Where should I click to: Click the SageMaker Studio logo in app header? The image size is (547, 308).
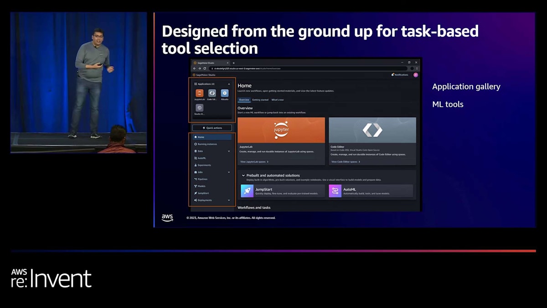[204, 75]
